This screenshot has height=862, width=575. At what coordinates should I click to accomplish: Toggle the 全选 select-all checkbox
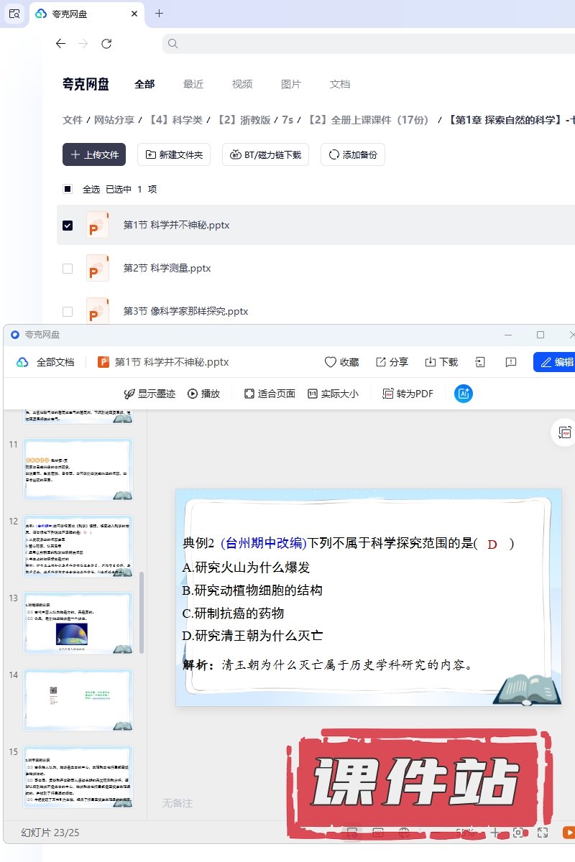coord(68,189)
